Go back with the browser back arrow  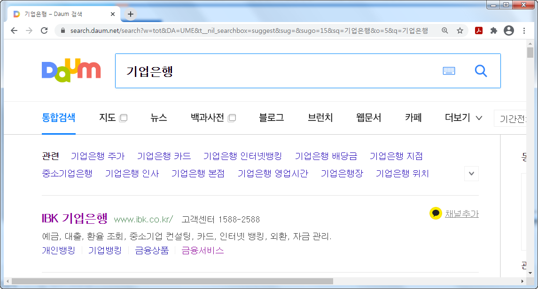pyautogui.click(x=14, y=30)
